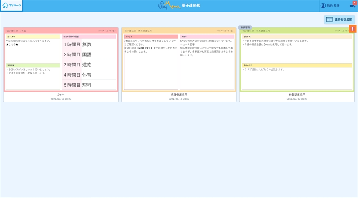Select the 5時間目 理科 timetable row
The height and width of the screenshot is (198, 358).
(89, 85)
